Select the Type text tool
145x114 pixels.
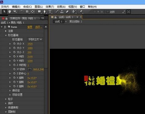point(50,12)
